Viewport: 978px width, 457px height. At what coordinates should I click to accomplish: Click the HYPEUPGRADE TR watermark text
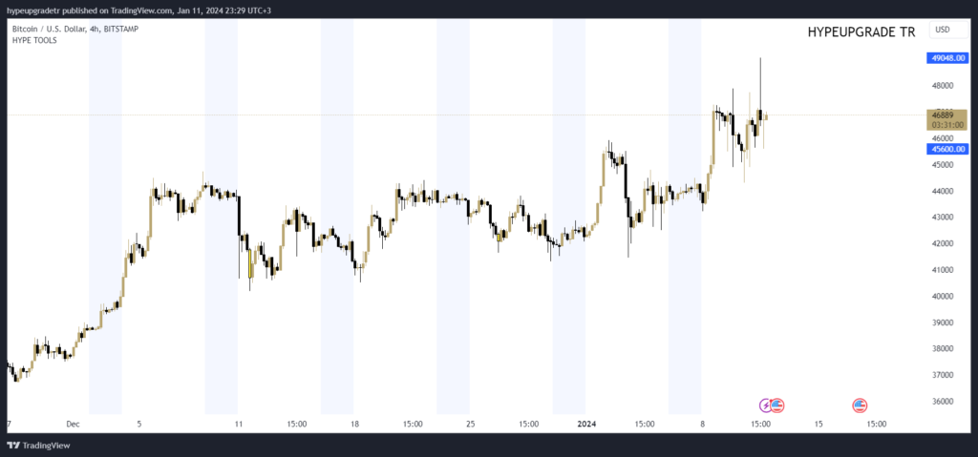pos(861,31)
